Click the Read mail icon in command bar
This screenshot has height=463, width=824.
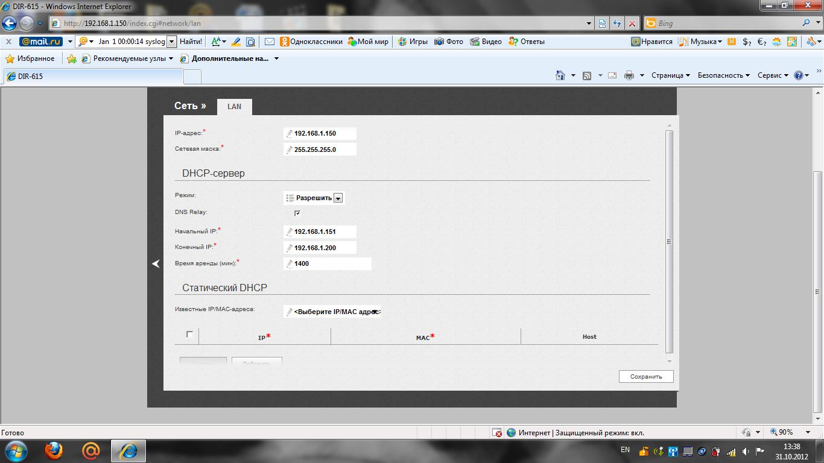pyautogui.click(x=612, y=75)
